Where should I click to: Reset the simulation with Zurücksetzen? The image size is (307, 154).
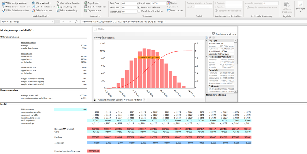point(175,10)
